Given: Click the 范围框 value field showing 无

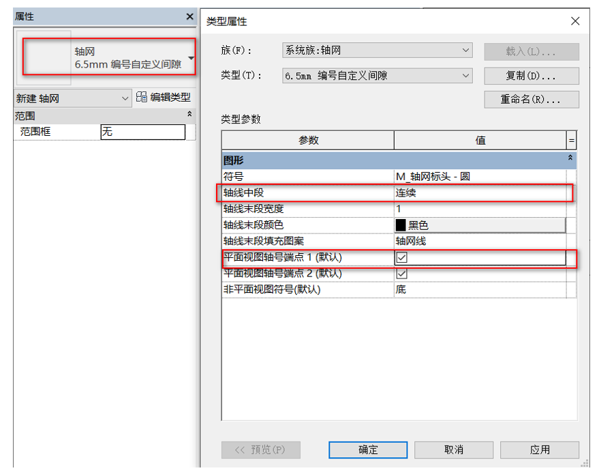Looking at the screenshot, I should pyautogui.click(x=143, y=132).
